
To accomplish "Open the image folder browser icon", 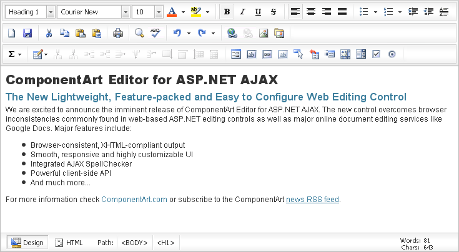I will (x=279, y=33).
